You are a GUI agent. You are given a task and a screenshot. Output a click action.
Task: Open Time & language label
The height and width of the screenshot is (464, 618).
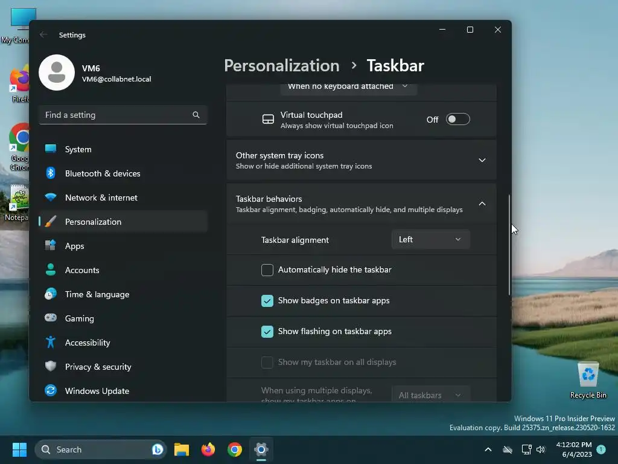[97, 294]
